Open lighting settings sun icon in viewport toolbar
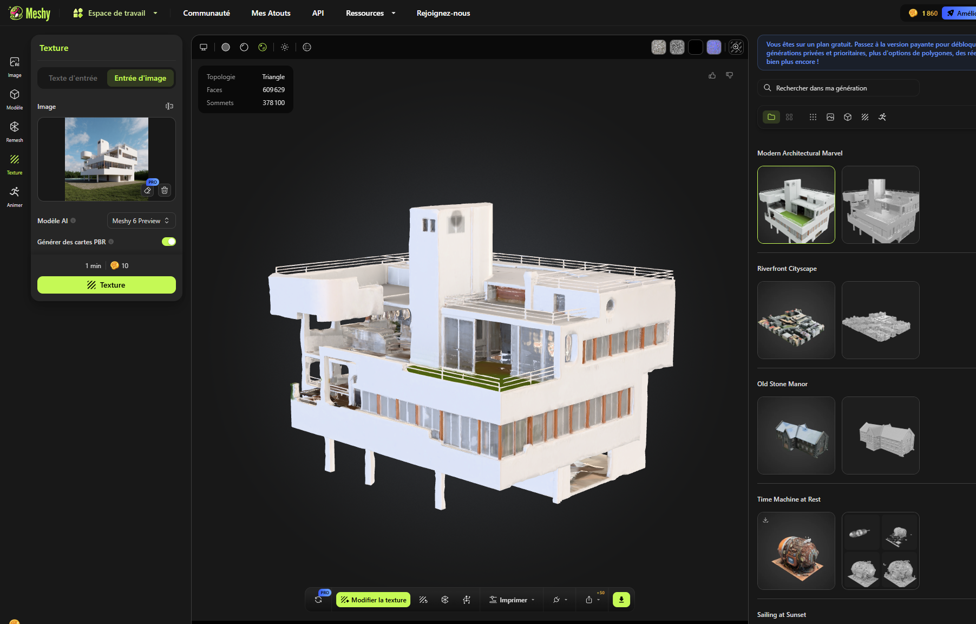The height and width of the screenshot is (624, 976). [x=285, y=47]
